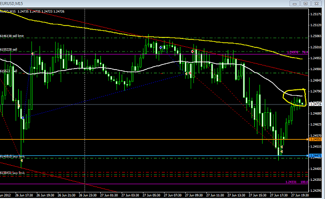Click price scale value 1.24570
Image resolution: width=325 pixels, height=199 pixels.
pos(316,136)
